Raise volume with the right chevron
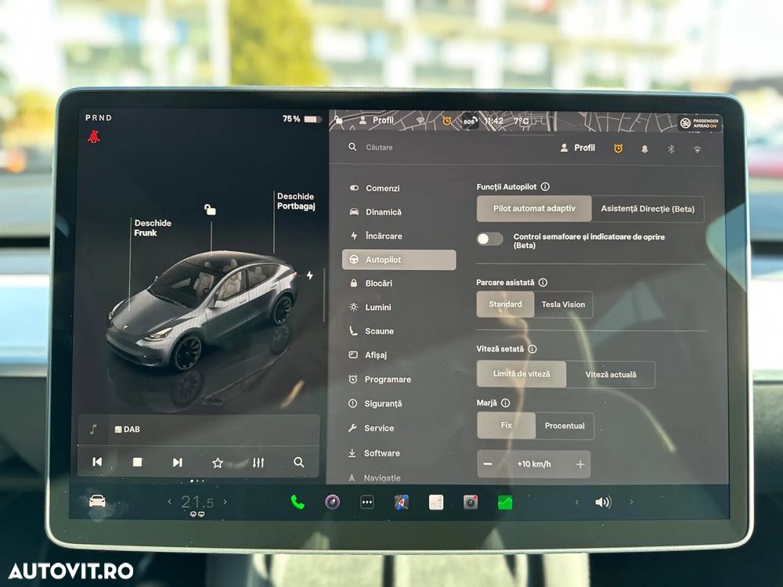783x587 pixels. (x=631, y=502)
